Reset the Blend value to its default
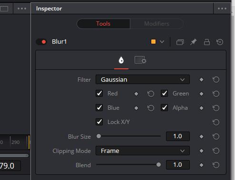The image size is (235, 180). (x=216, y=165)
